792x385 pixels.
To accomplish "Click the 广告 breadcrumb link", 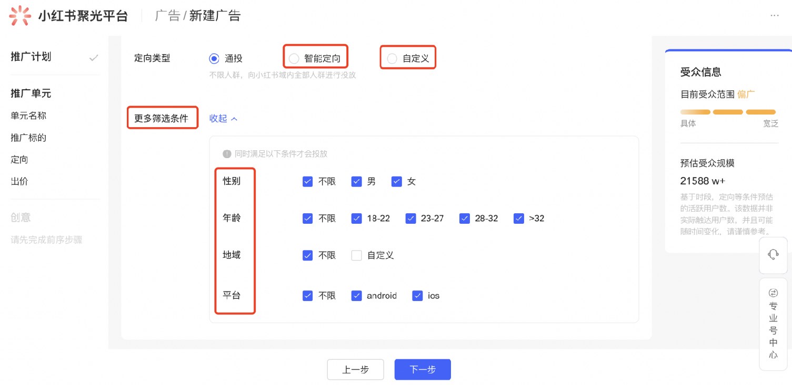I will (x=167, y=16).
